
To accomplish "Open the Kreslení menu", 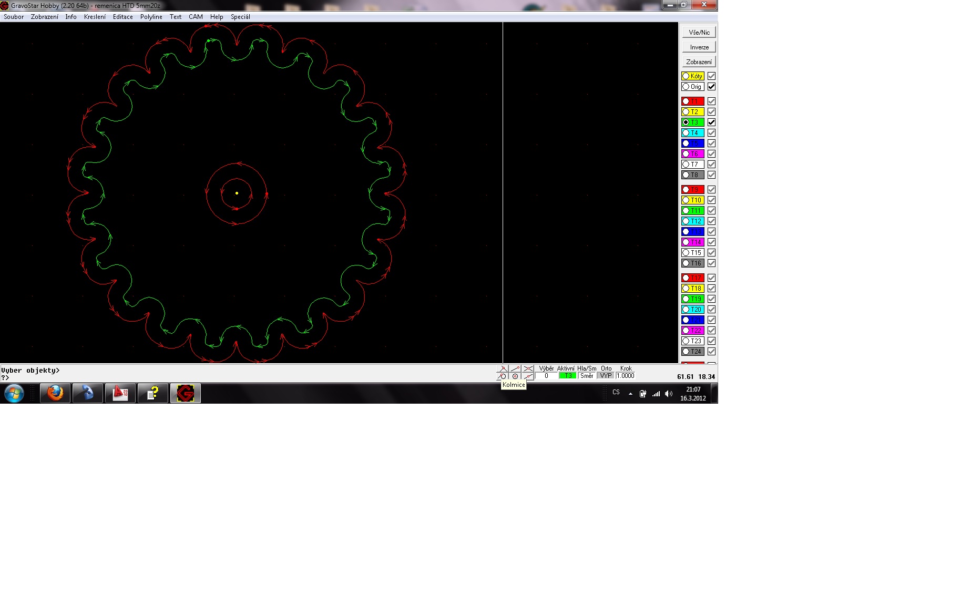I will (x=95, y=17).
